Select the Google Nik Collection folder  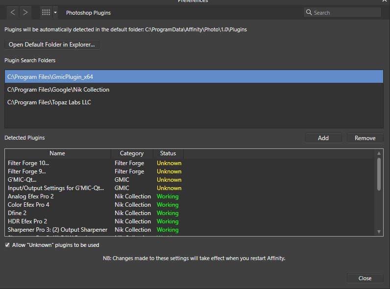tap(194, 90)
